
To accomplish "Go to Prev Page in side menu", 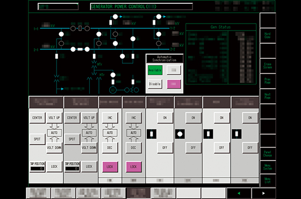I will (268, 81).
